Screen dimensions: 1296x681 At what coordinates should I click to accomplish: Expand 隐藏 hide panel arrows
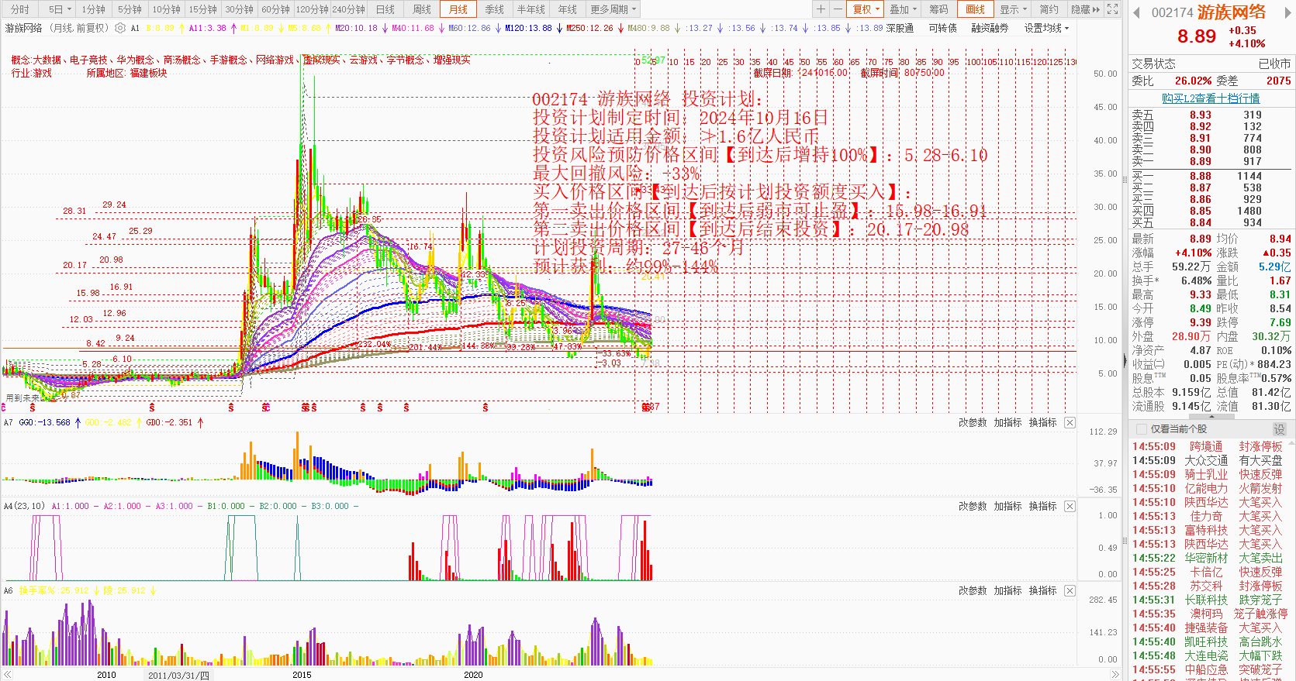point(1085,9)
